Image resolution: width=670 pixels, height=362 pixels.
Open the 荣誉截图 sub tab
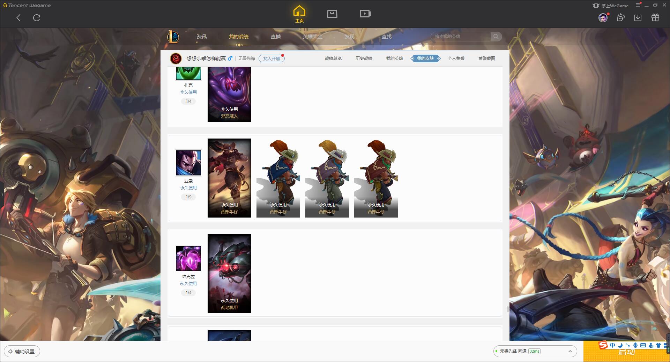(x=487, y=58)
